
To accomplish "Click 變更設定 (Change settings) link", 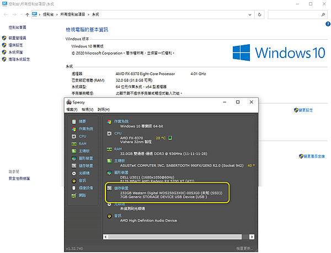I will (306, 110).
